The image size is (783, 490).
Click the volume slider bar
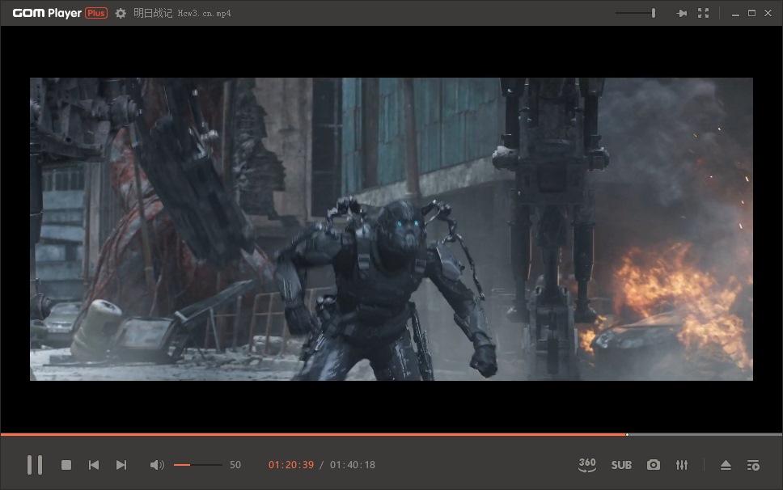(198, 465)
